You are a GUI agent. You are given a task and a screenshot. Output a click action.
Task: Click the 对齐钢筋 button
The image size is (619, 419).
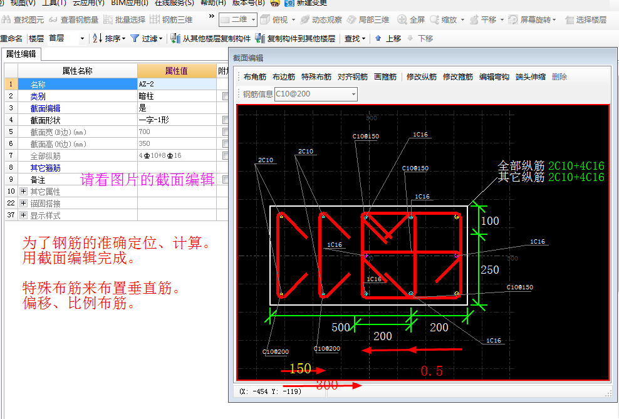353,77
